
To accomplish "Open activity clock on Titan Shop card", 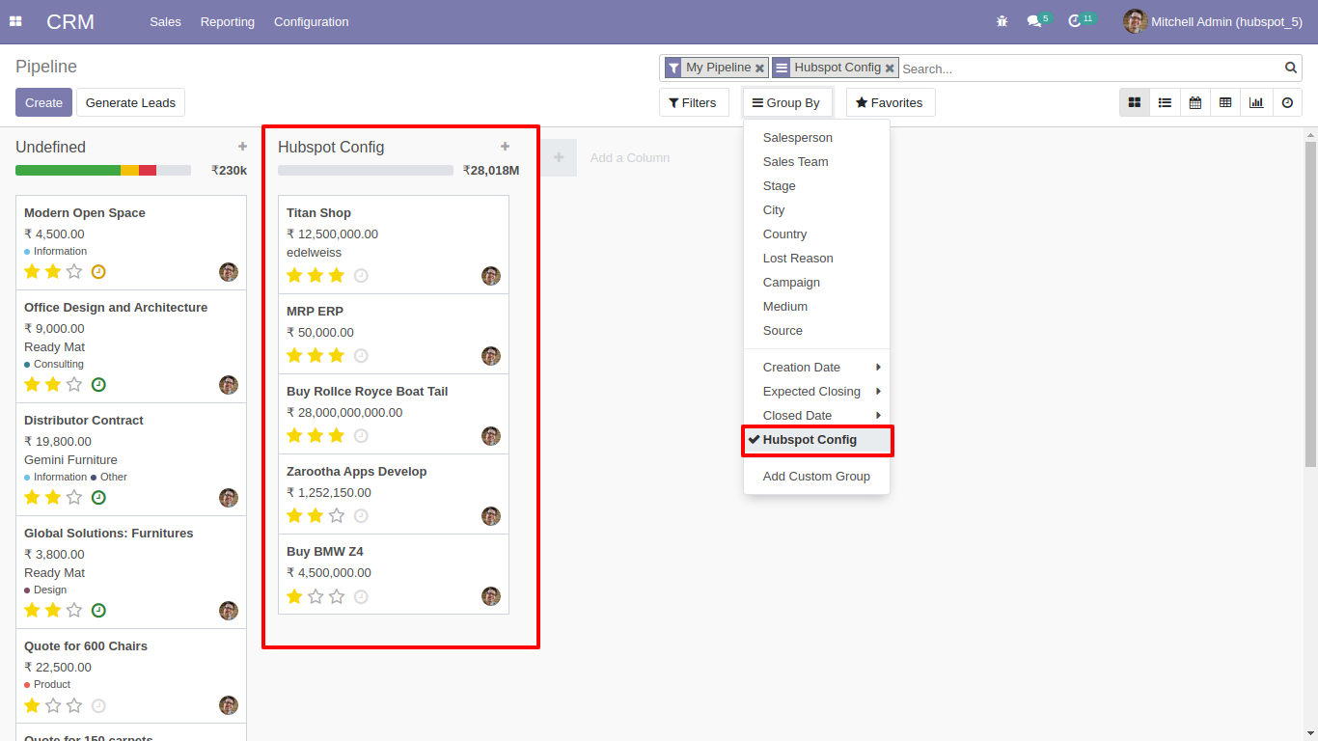I will [361, 276].
